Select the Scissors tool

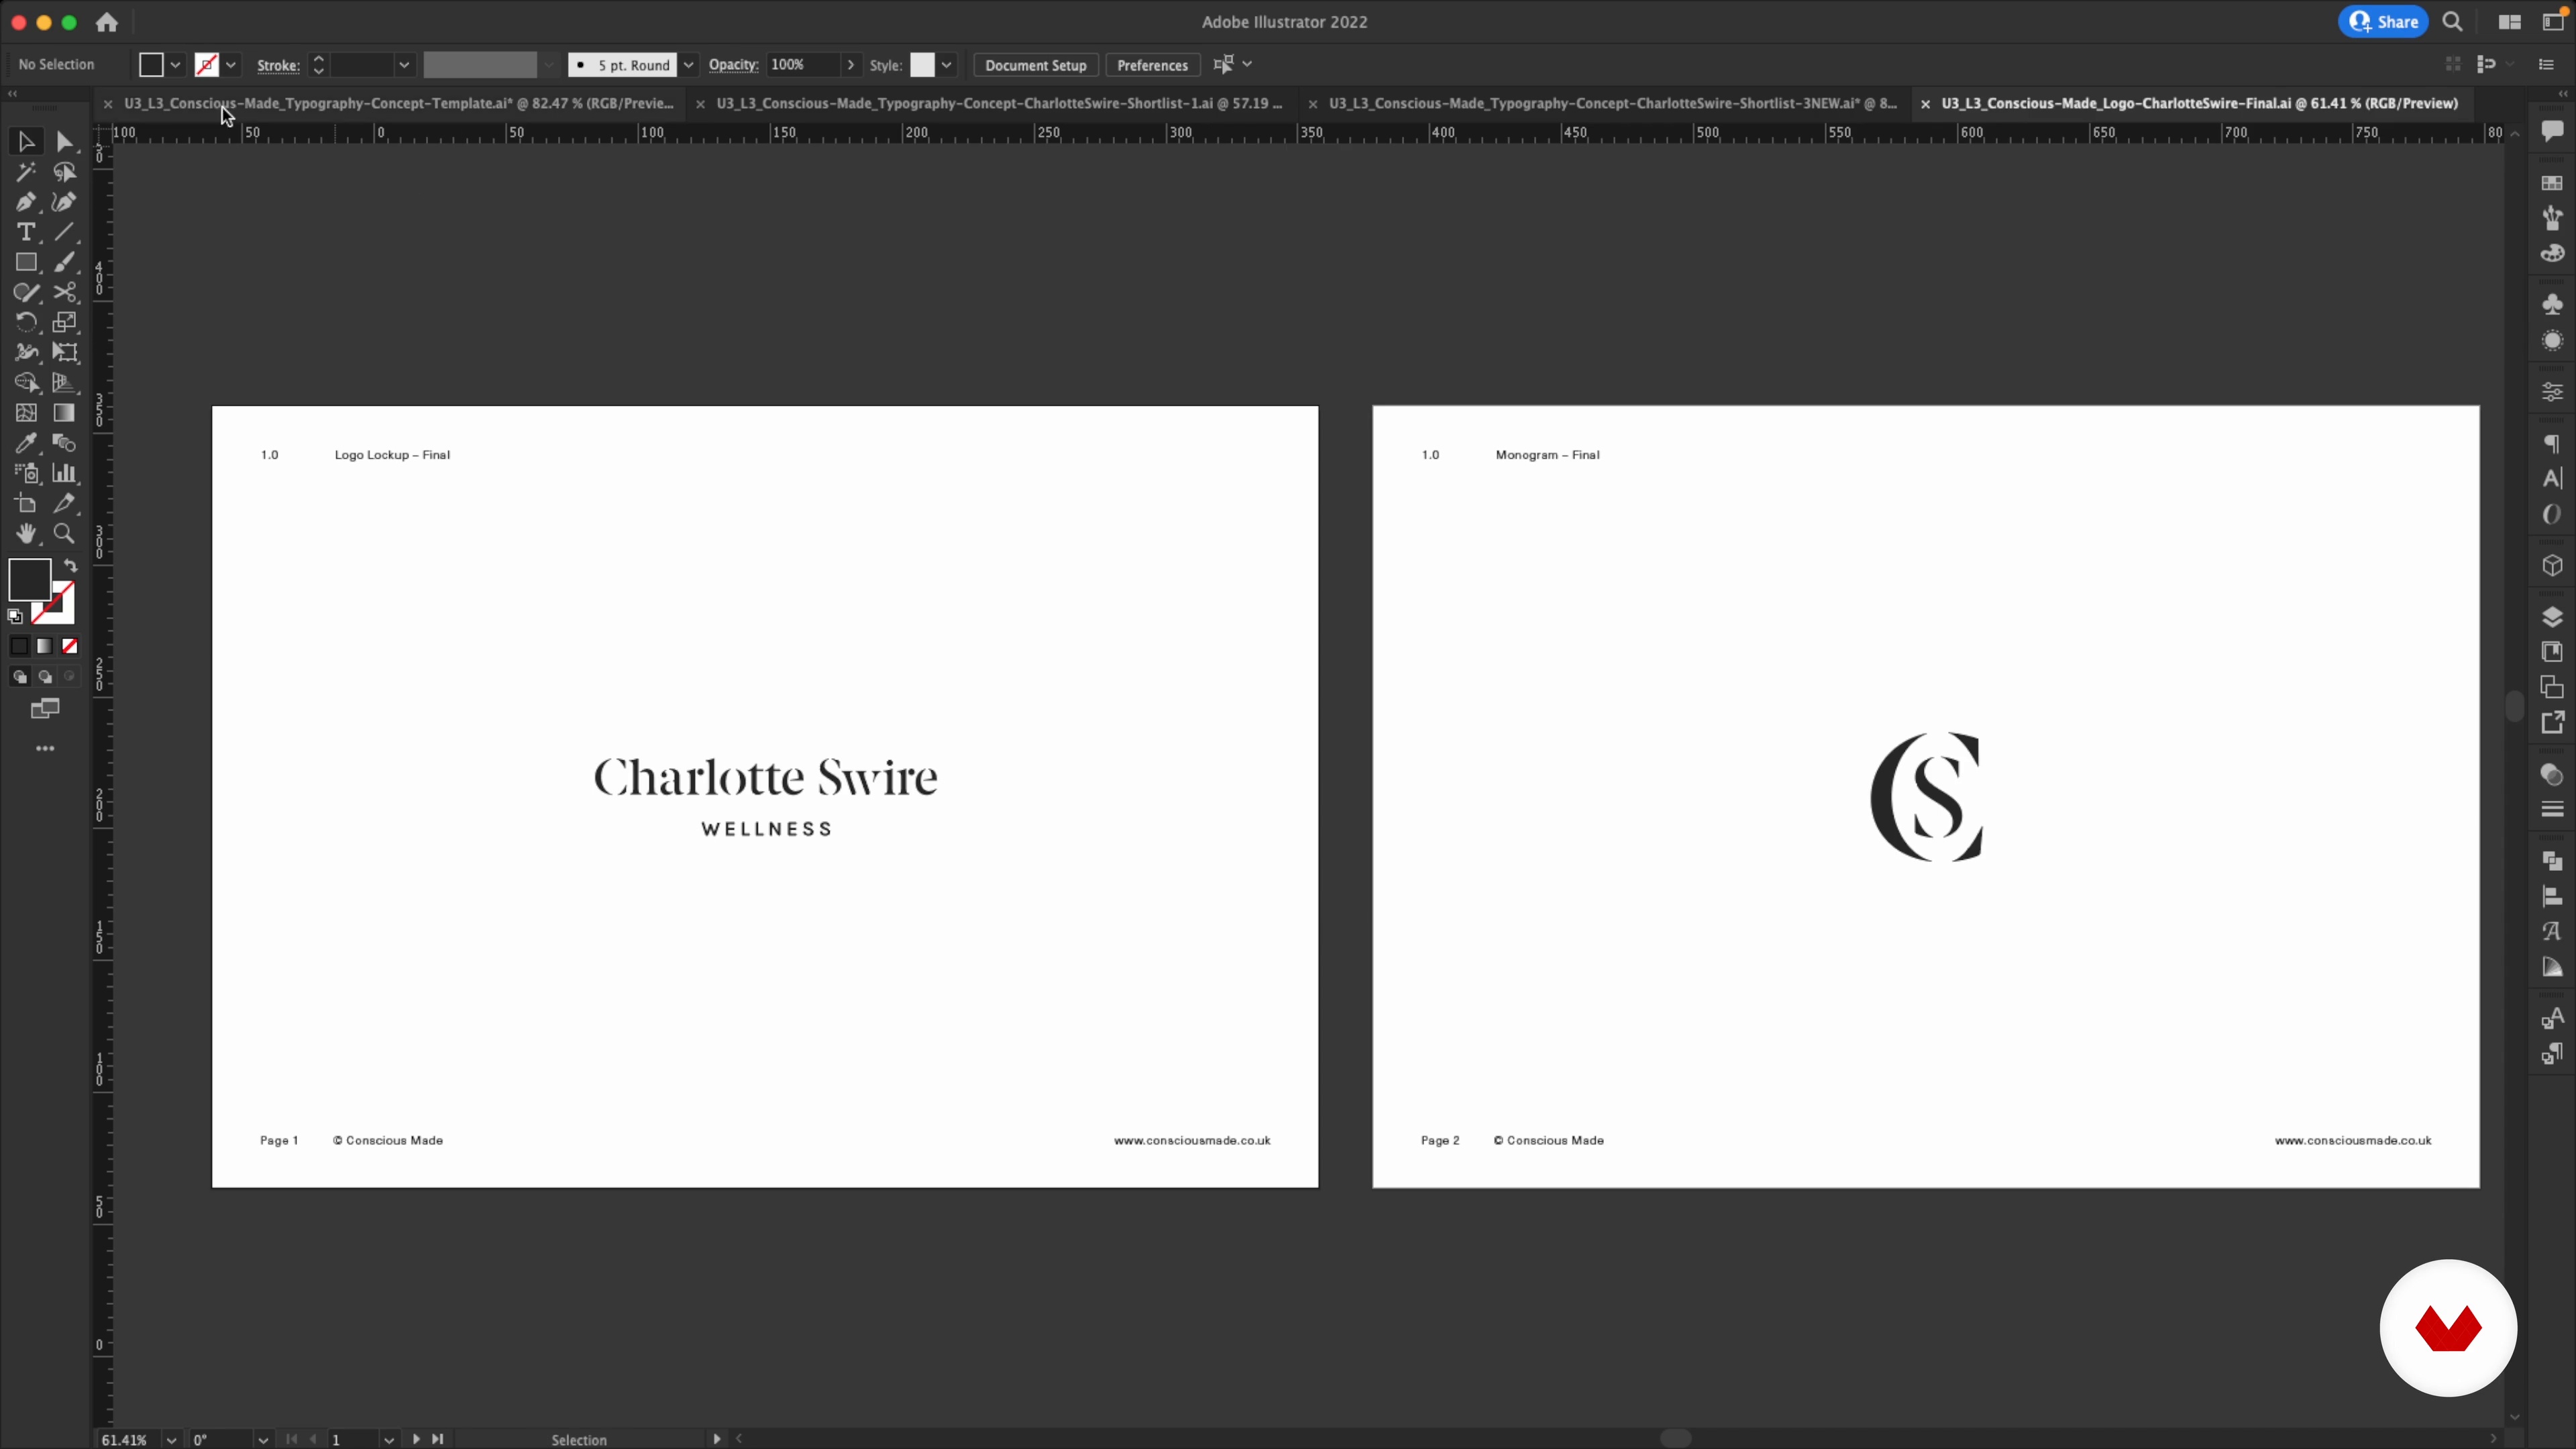(64, 292)
